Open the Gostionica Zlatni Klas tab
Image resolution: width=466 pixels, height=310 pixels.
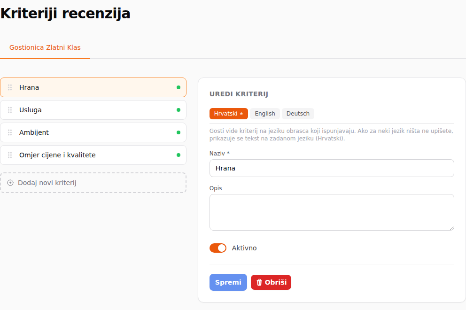(x=45, y=47)
